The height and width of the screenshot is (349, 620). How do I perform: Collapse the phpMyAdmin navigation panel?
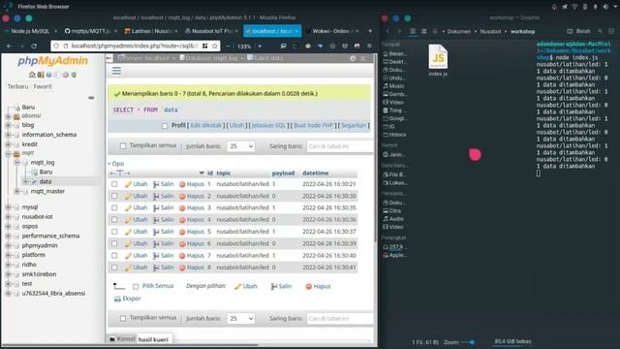(x=108, y=58)
